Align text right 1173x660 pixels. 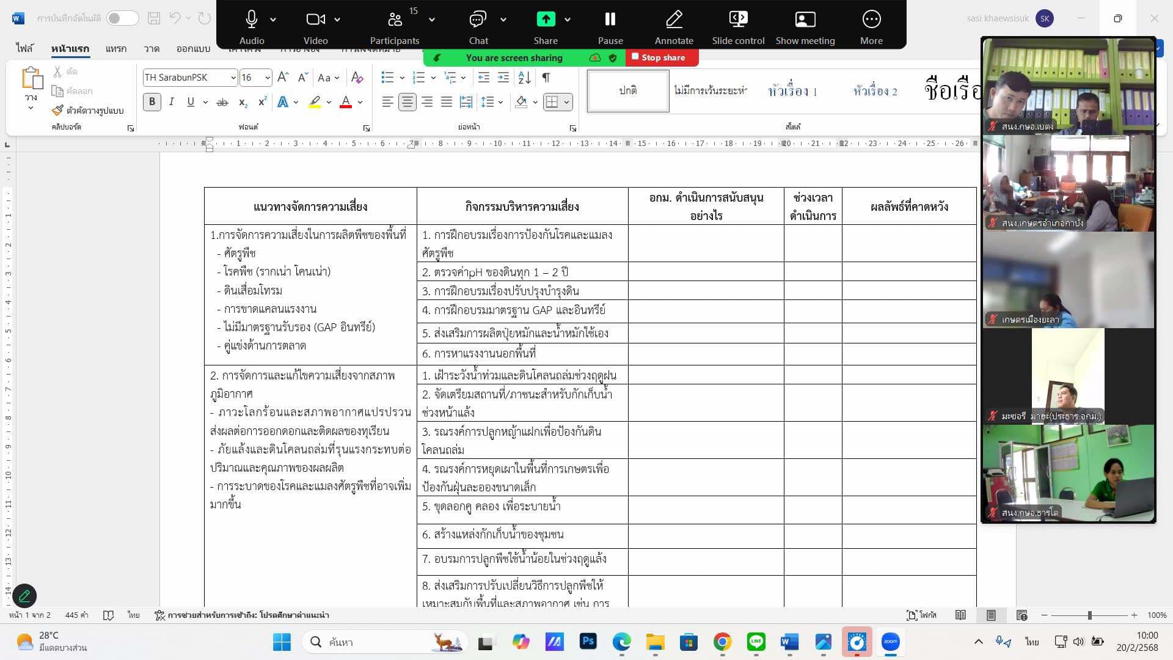click(x=427, y=102)
